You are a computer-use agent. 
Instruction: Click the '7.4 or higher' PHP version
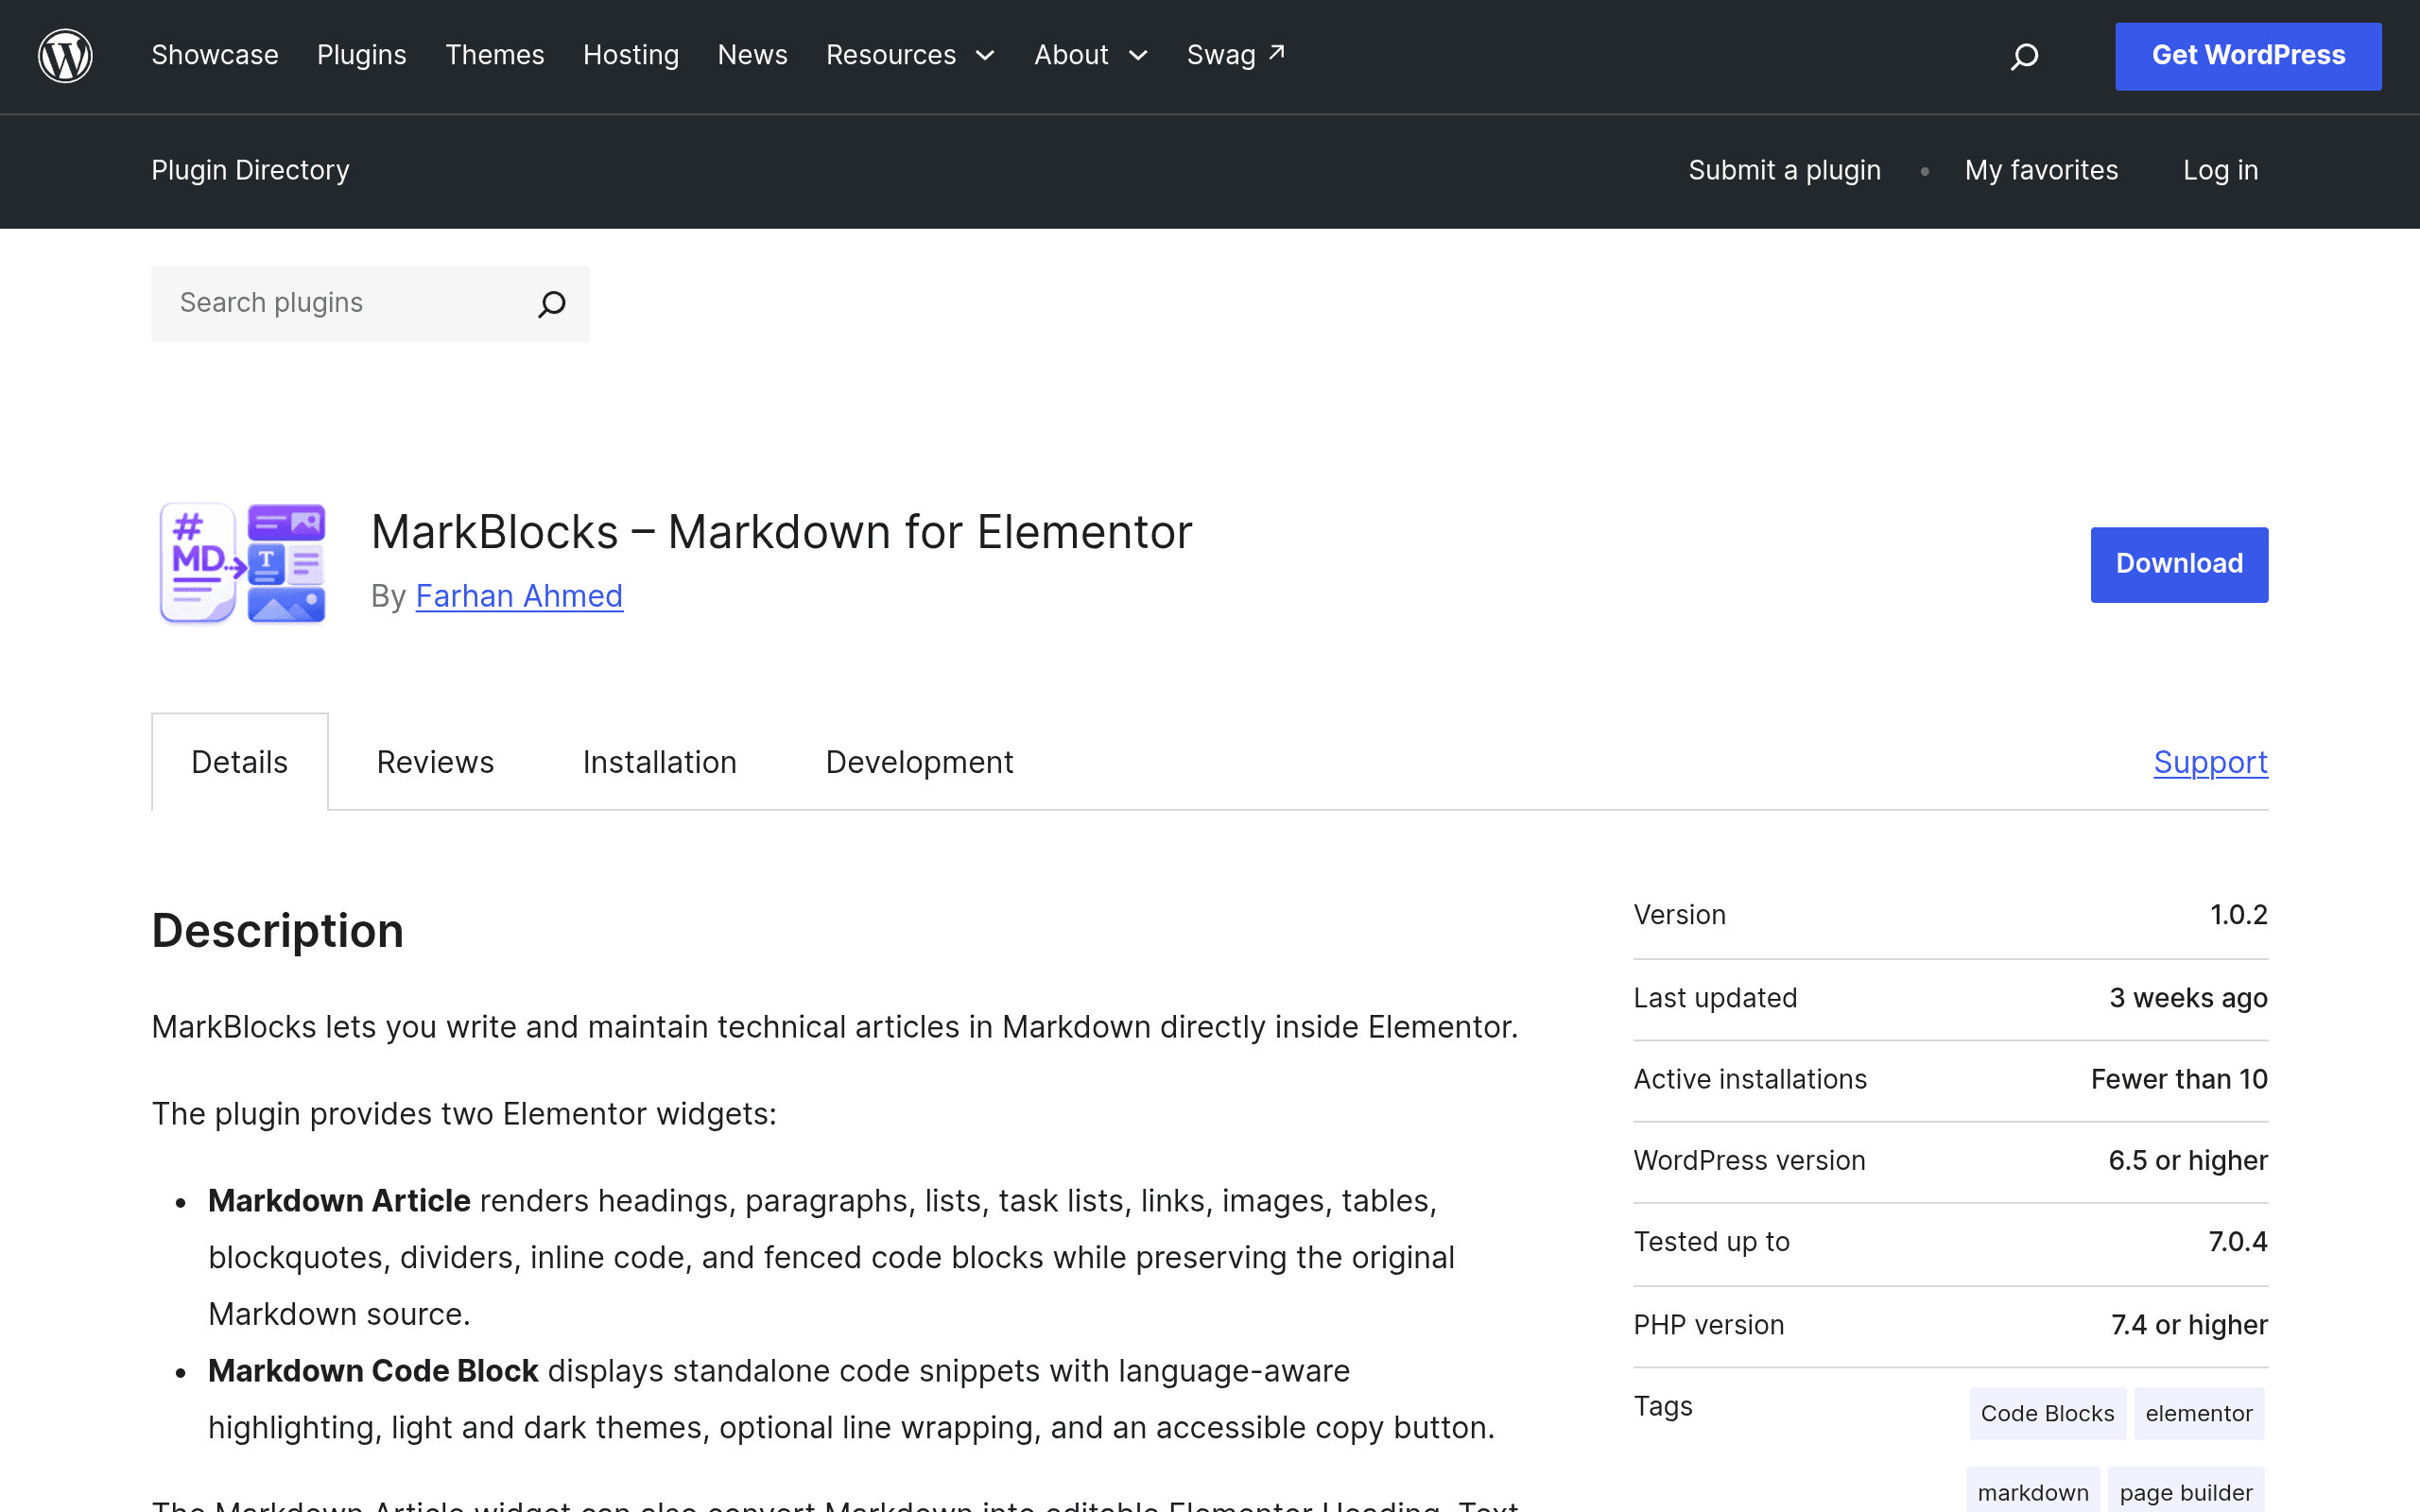click(2190, 1325)
